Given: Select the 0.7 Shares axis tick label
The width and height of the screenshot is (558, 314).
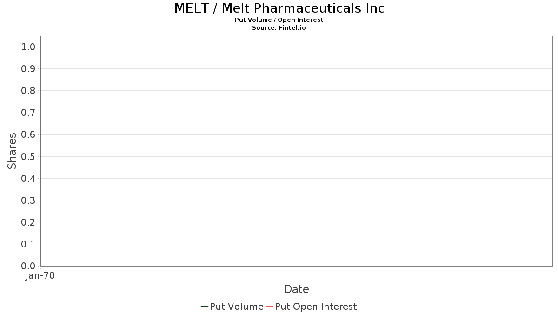Looking at the screenshot, I should point(28,113).
